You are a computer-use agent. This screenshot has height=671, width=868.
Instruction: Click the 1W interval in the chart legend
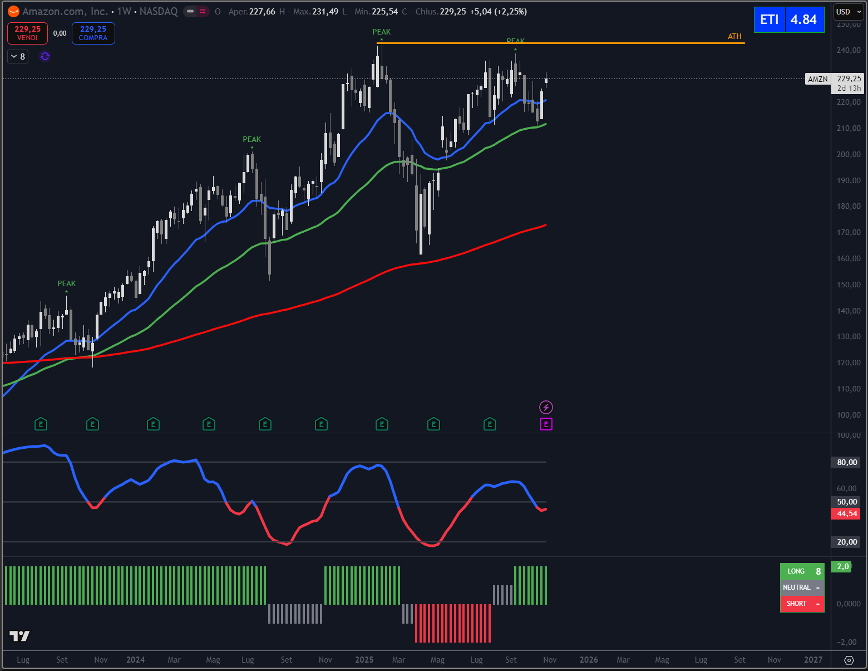point(124,12)
